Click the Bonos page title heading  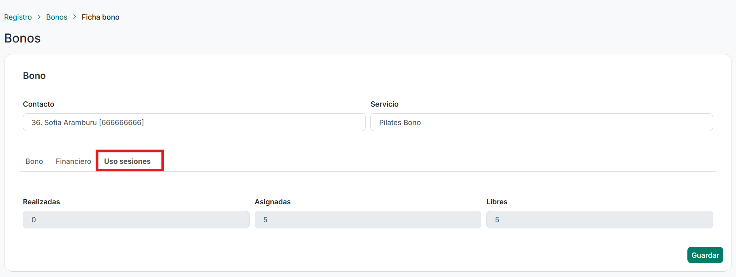22,38
